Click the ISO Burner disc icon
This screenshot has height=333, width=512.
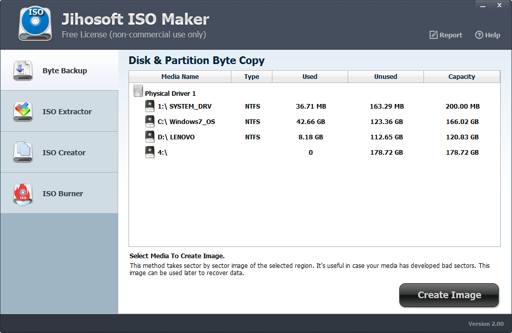click(x=23, y=194)
